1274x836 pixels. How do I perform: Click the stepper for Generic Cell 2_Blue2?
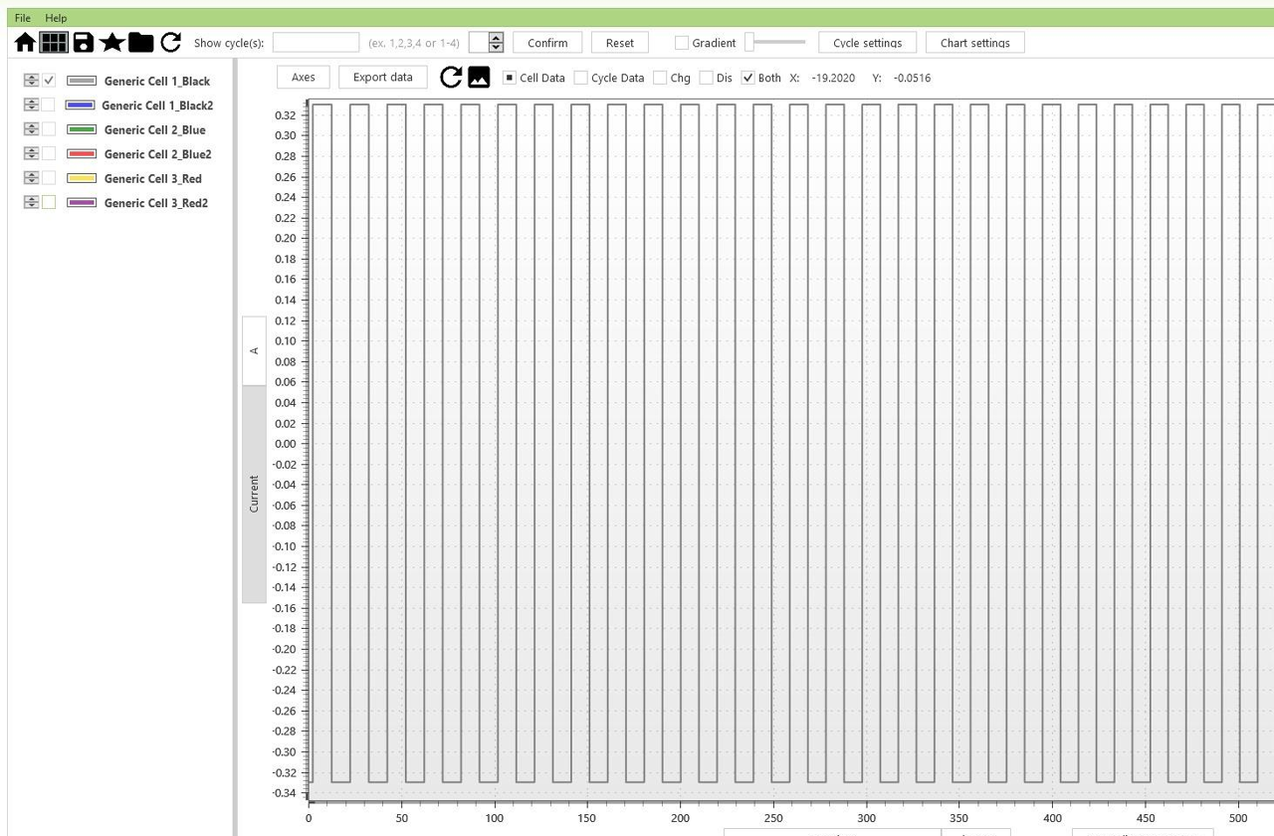click(x=32, y=153)
